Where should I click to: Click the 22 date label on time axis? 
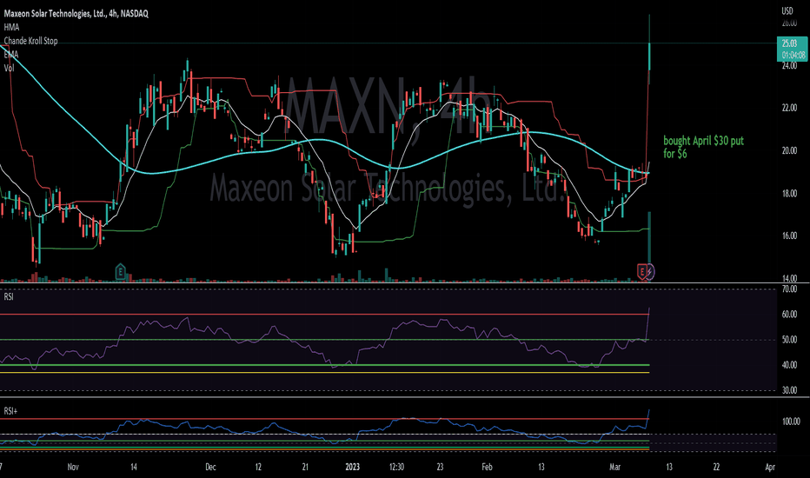pos(716,467)
